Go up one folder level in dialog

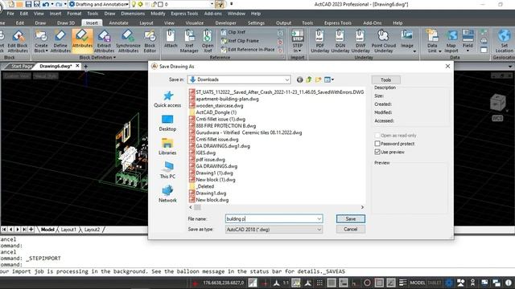309,79
